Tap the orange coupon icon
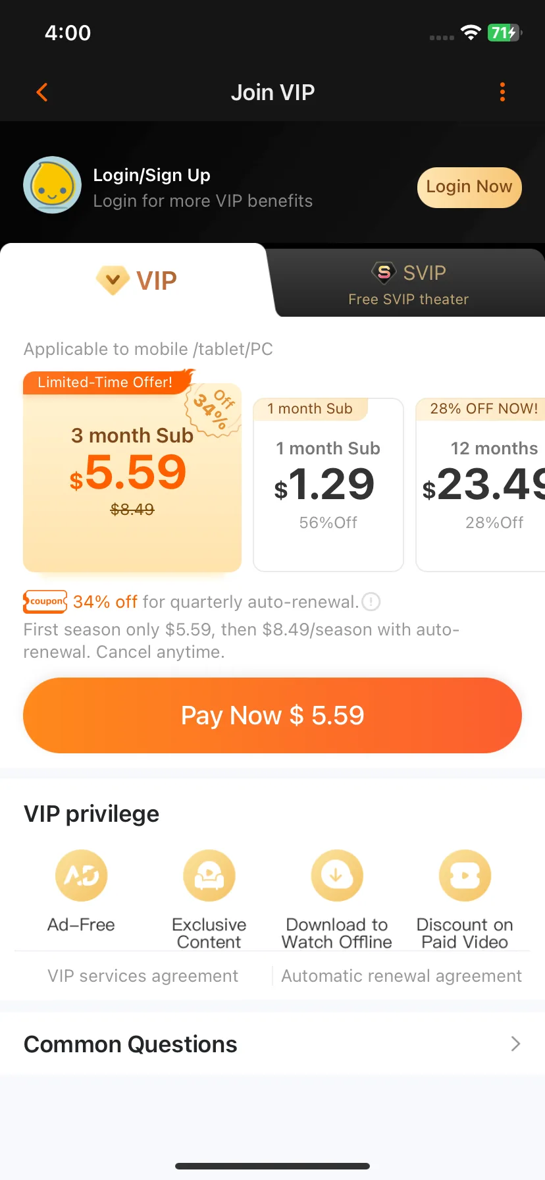The width and height of the screenshot is (545, 1180). click(x=45, y=601)
